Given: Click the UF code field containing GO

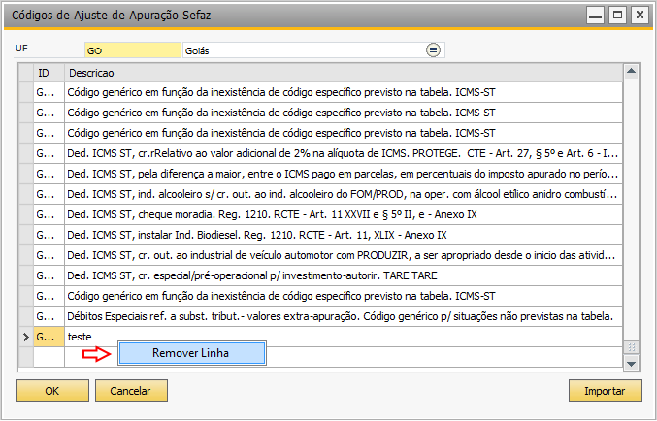Looking at the screenshot, I should 132,50.
